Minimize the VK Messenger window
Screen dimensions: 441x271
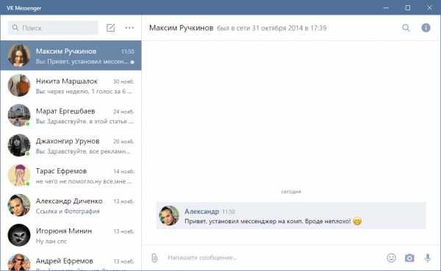point(386,8)
